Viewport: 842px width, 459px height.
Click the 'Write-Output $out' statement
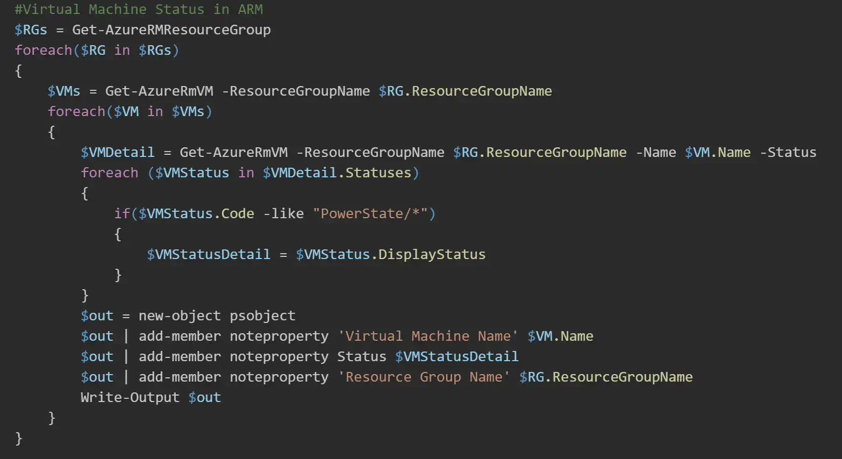150,397
